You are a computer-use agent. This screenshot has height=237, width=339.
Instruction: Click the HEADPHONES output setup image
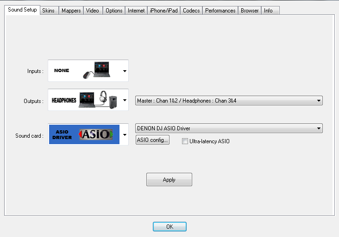click(84, 100)
